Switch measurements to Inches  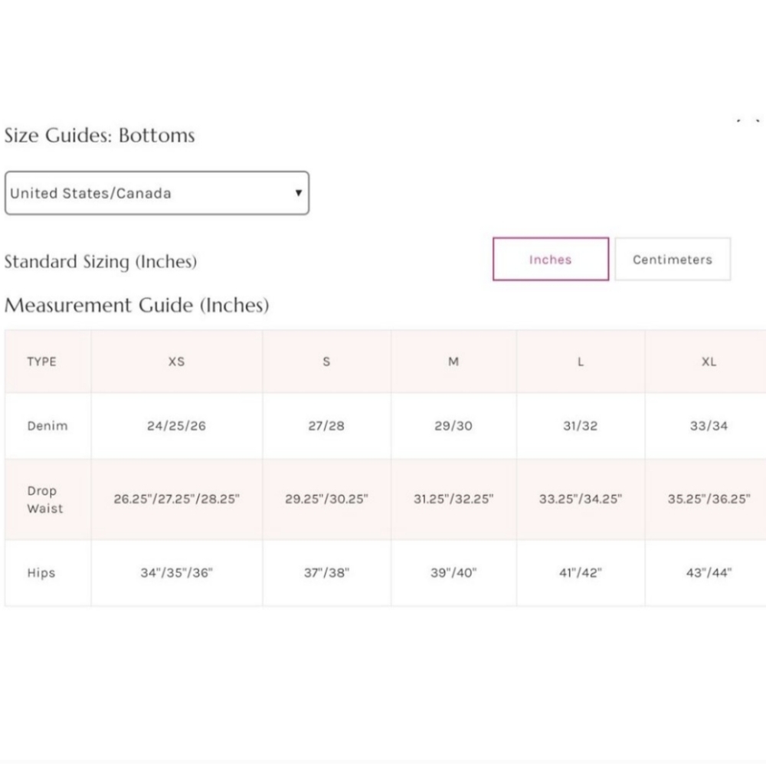coord(550,260)
